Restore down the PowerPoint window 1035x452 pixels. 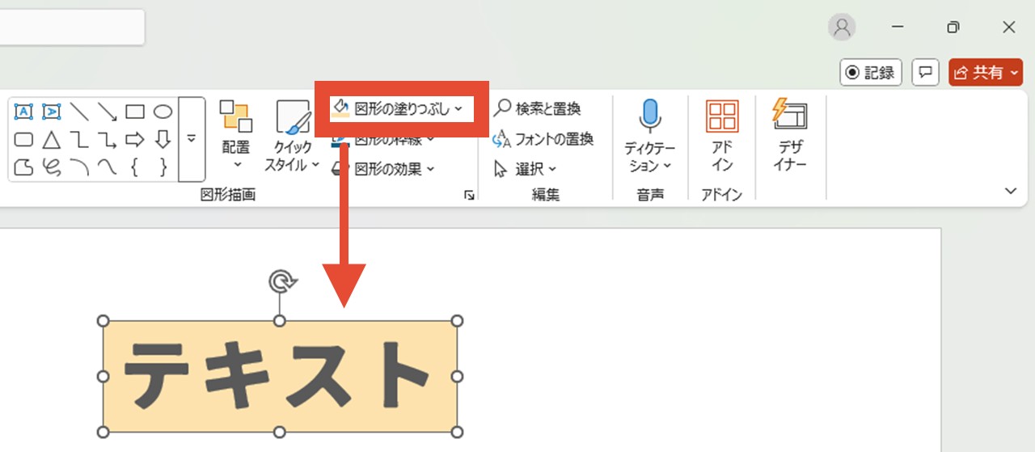pos(953,27)
